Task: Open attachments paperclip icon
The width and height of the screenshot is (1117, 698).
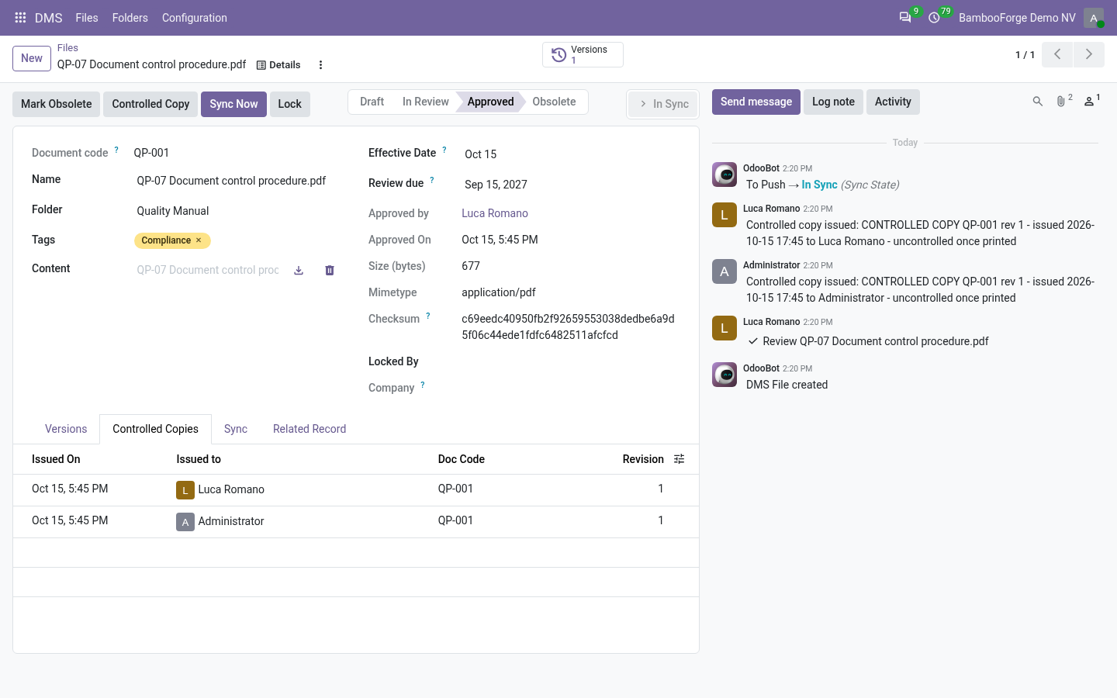Action: click(1062, 102)
